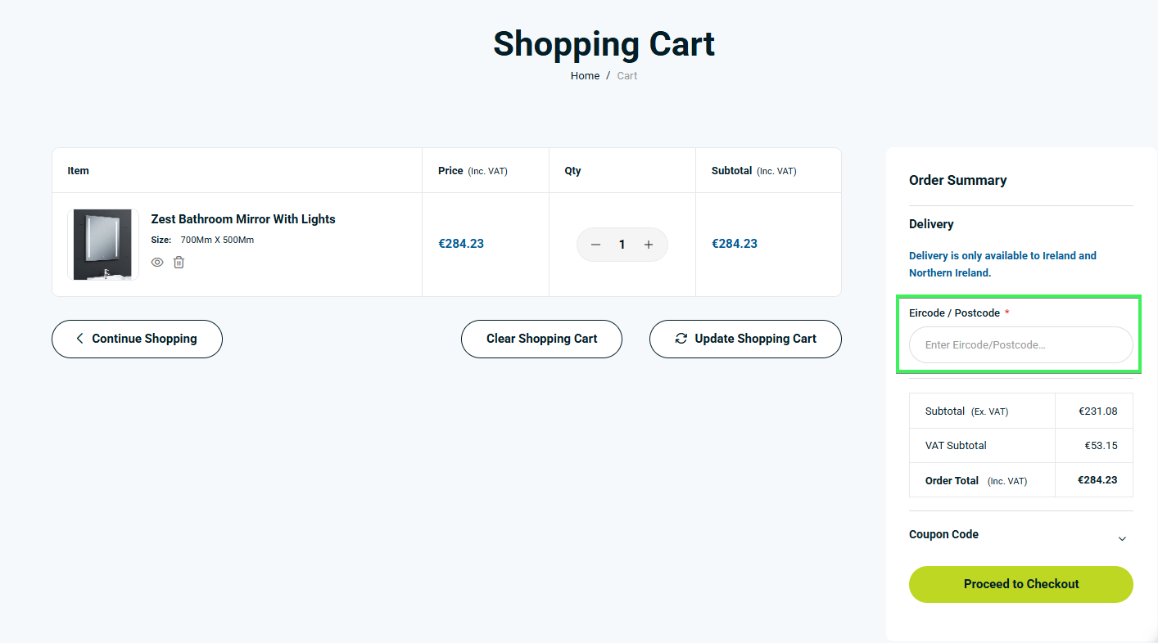The height and width of the screenshot is (643, 1158).
Task: Open the Zest Bathroom Mirror product thumbnail
Action: 102,245
